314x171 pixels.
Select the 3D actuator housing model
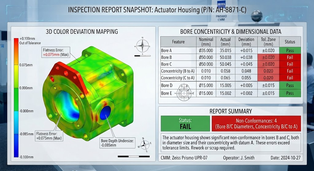tap(88, 94)
